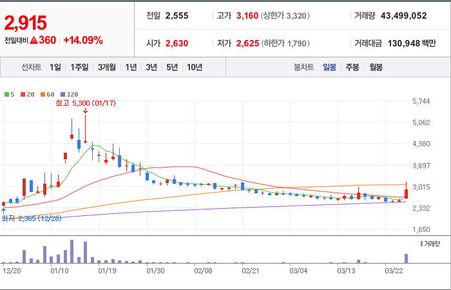Click the 거래량 value 43,499,052
451x290 pixels.
point(404,15)
